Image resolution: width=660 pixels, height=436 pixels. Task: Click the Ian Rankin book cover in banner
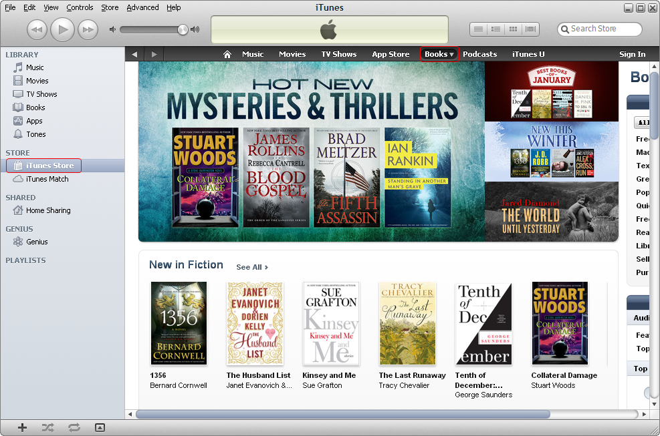[417, 178]
